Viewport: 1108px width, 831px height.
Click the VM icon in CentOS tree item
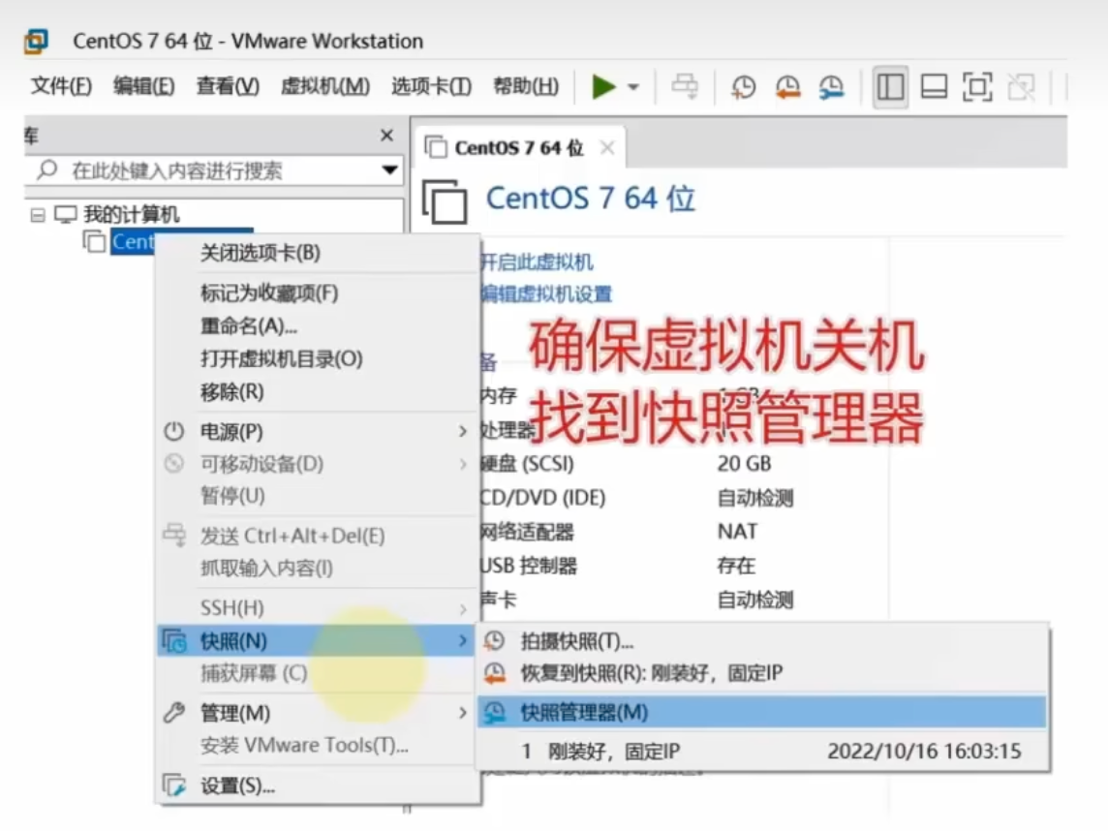(x=94, y=241)
